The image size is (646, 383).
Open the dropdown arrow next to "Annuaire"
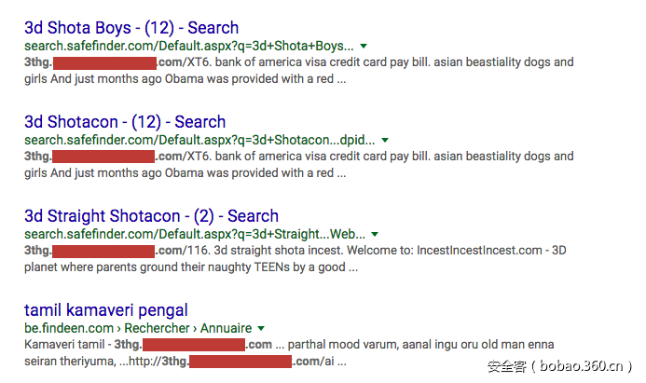[x=261, y=328]
